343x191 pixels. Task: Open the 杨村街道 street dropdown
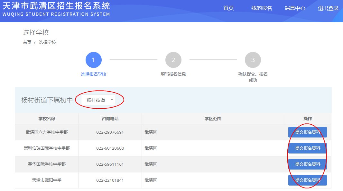tap(98, 100)
